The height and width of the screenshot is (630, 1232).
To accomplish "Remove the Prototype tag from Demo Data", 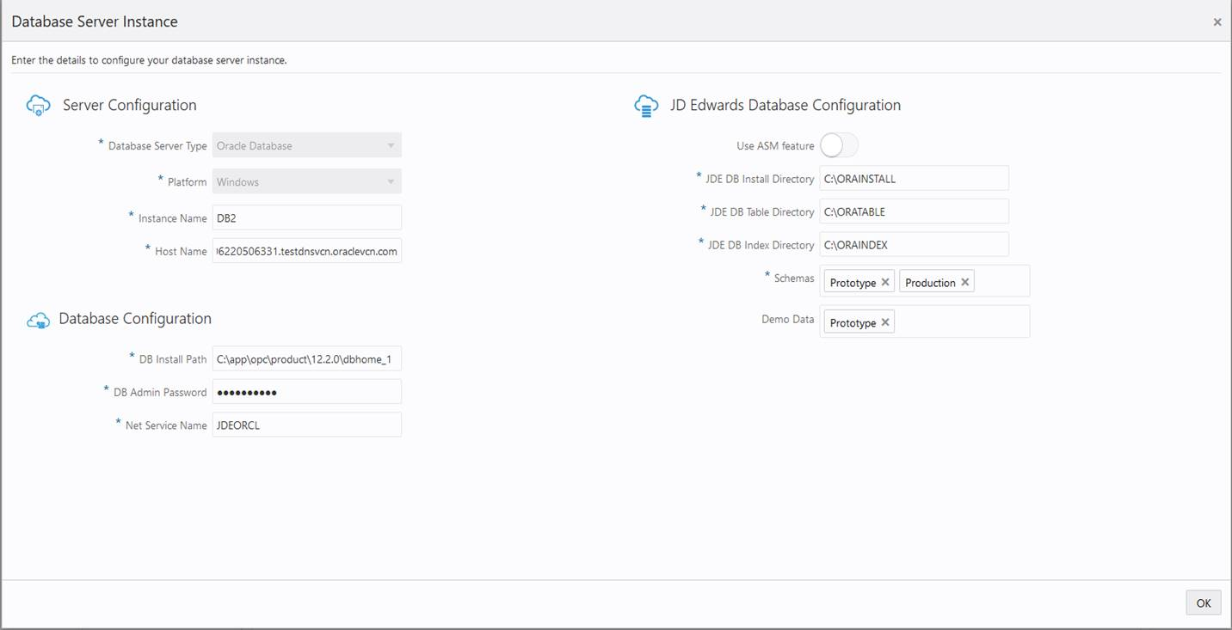I will (884, 321).
